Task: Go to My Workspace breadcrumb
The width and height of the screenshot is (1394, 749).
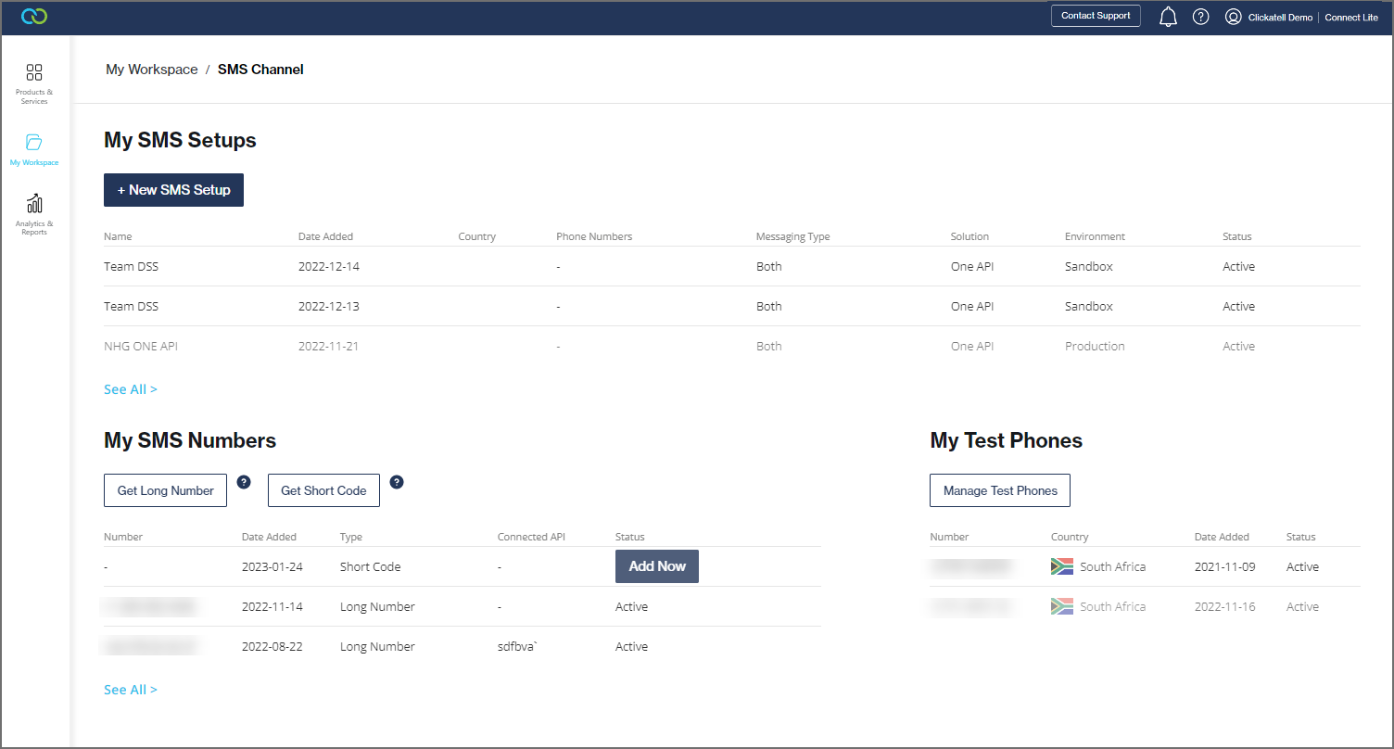Action: coord(151,70)
